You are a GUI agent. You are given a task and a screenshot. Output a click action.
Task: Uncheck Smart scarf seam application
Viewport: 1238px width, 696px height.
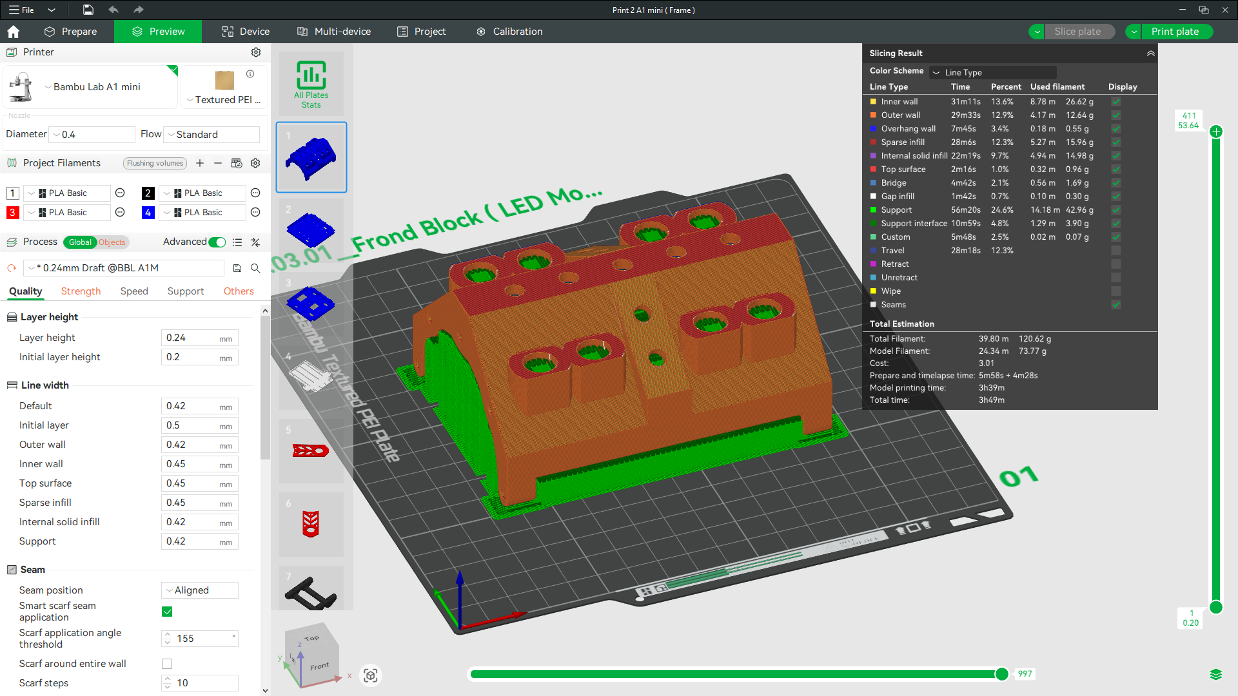[x=167, y=612]
